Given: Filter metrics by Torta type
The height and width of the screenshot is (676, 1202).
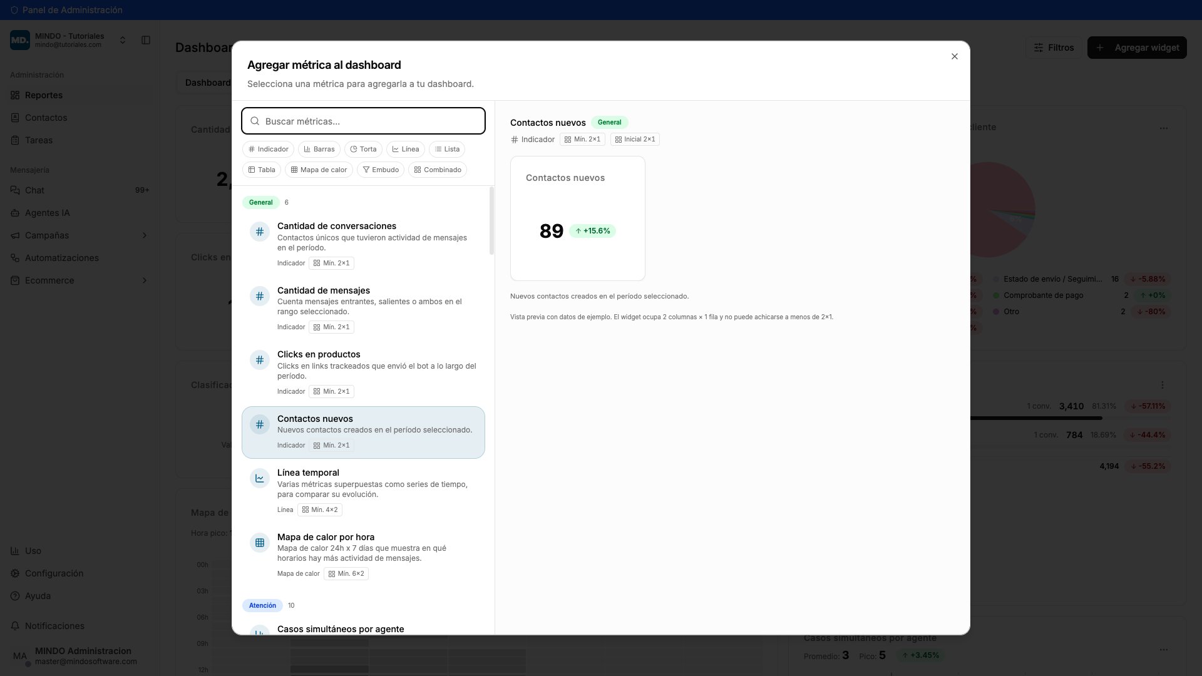Looking at the screenshot, I should point(363,149).
